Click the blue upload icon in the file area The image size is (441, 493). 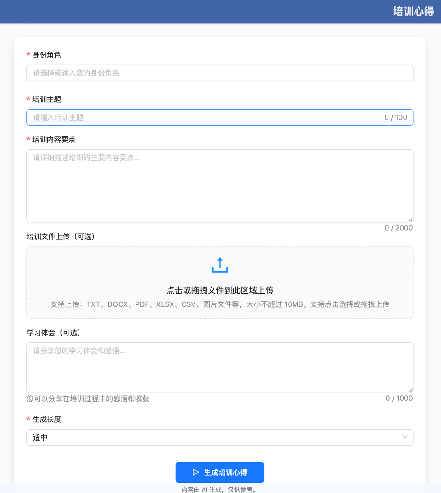click(x=220, y=264)
